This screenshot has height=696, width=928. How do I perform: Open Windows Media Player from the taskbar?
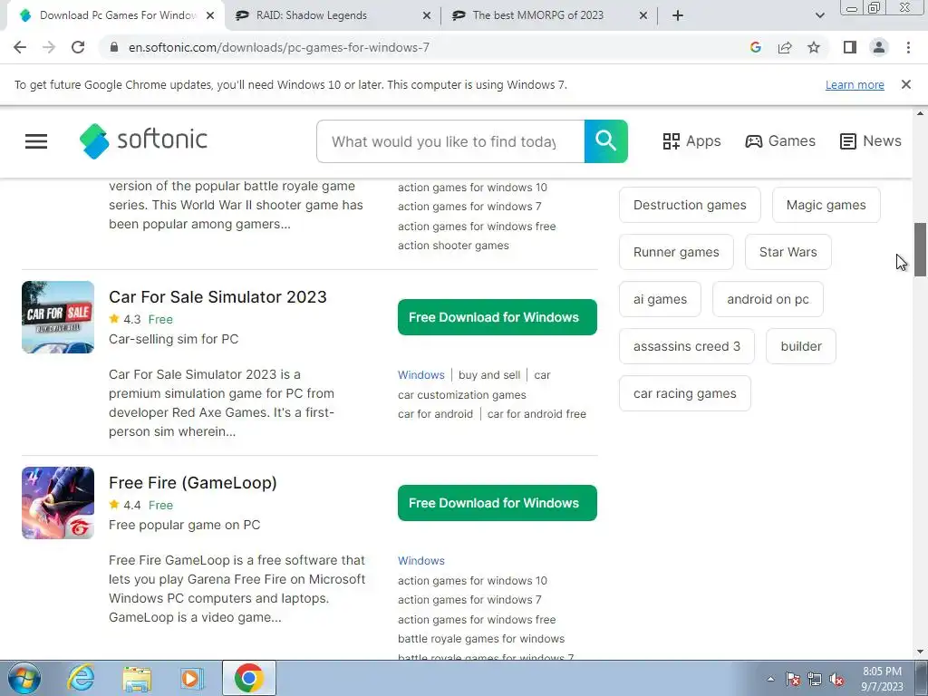tap(191, 678)
